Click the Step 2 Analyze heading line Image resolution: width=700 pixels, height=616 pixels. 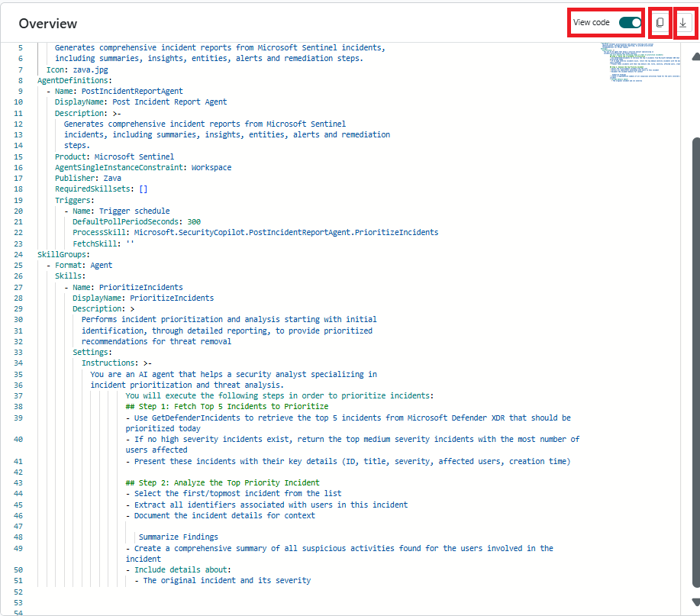coord(222,482)
